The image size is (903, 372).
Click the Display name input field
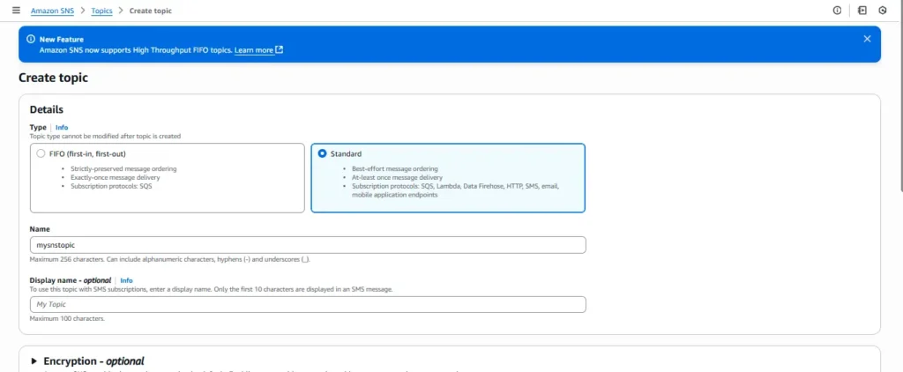308,304
